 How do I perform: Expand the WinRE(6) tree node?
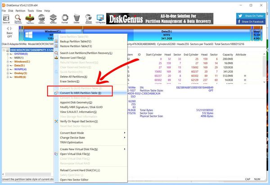pos(8,77)
